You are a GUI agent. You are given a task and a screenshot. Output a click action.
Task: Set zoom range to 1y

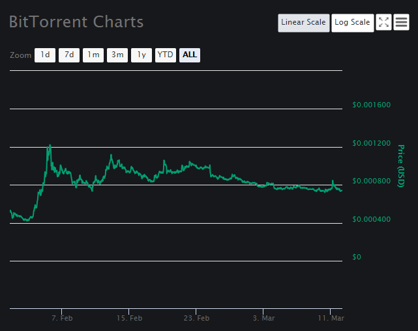[x=142, y=55]
